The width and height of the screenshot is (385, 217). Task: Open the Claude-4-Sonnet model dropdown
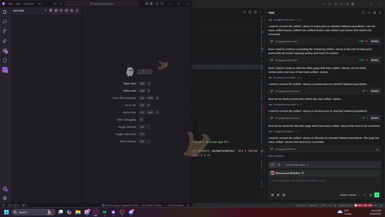(x=350, y=195)
